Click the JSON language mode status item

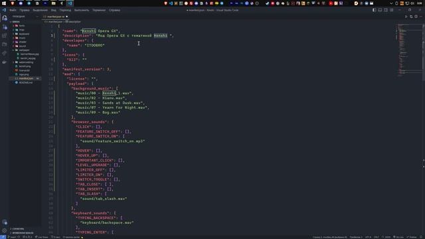(386, 237)
